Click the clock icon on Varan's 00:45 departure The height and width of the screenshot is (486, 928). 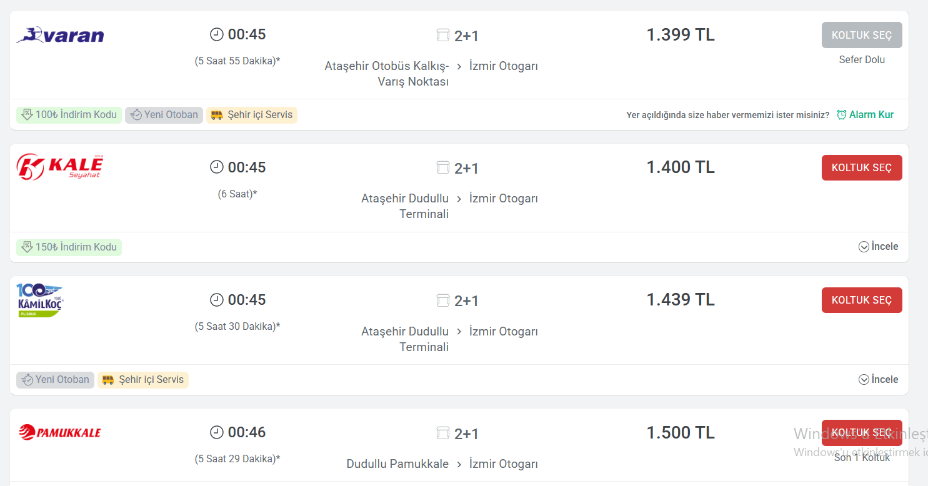tap(216, 34)
